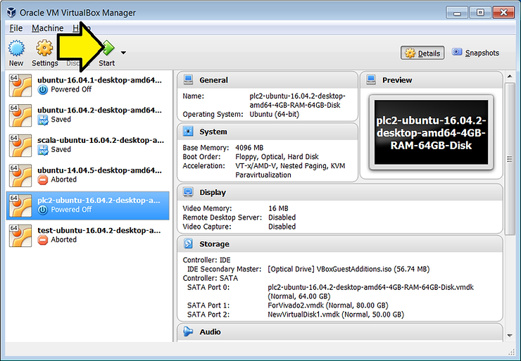This screenshot has width=521, height=361.
Task: Select ubuntu-16.04.2-desktop-amd64 saved VM
Action: (x=88, y=115)
